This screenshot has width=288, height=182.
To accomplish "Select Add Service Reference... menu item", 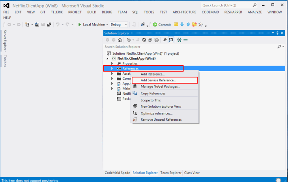I will (x=165, y=80).
